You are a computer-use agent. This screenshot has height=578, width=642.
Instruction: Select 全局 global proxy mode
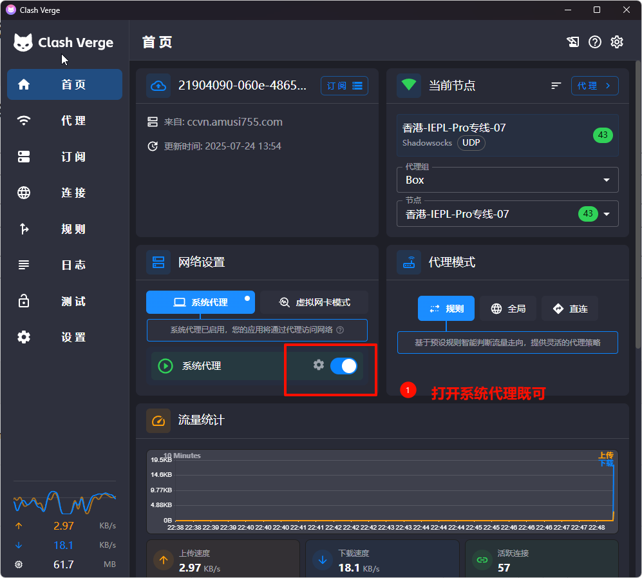coord(508,309)
